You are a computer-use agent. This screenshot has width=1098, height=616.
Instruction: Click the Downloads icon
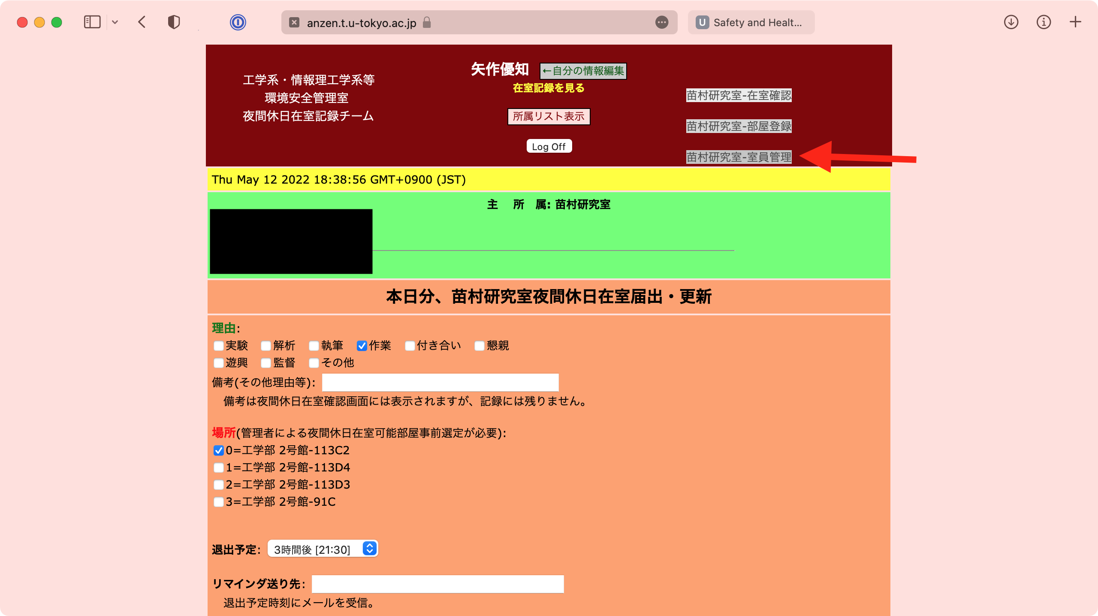[1011, 22]
